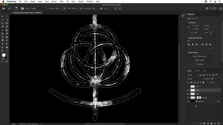Open the Filter menu
The width and height of the screenshot is (223, 125).
(x=61, y=1)
